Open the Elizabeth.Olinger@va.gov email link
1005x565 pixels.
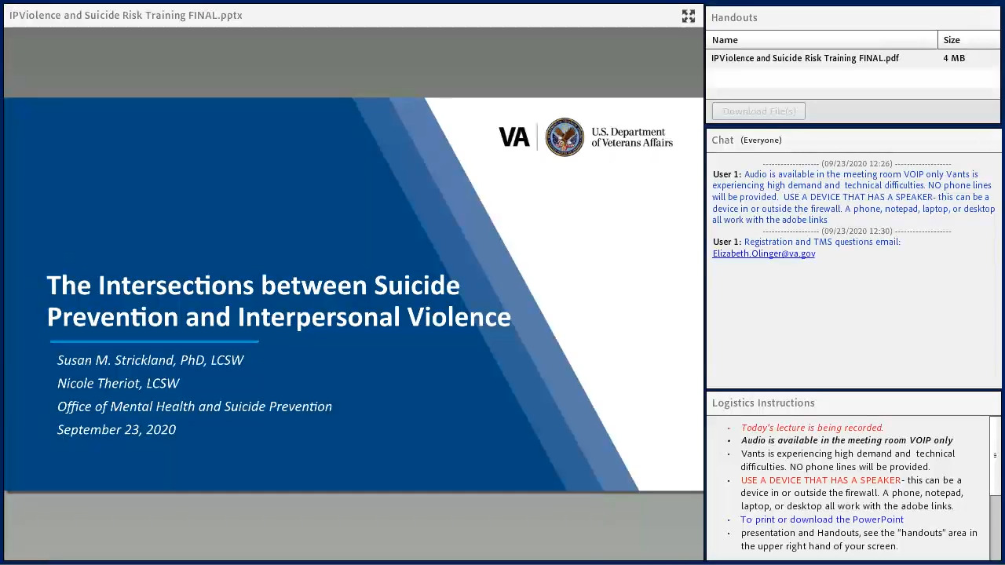(x=764, y=253)
